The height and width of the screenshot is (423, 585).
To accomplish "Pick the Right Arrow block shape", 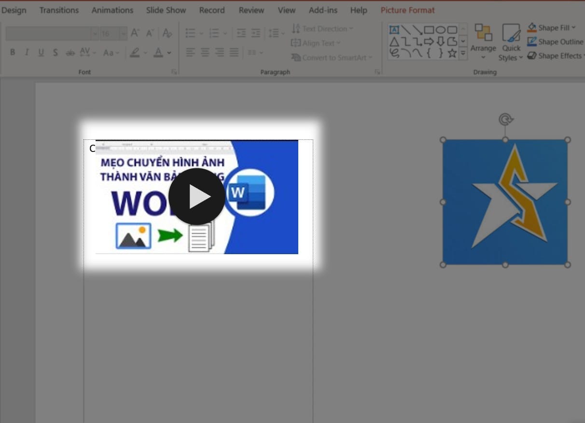I will (x=429, y=41).
